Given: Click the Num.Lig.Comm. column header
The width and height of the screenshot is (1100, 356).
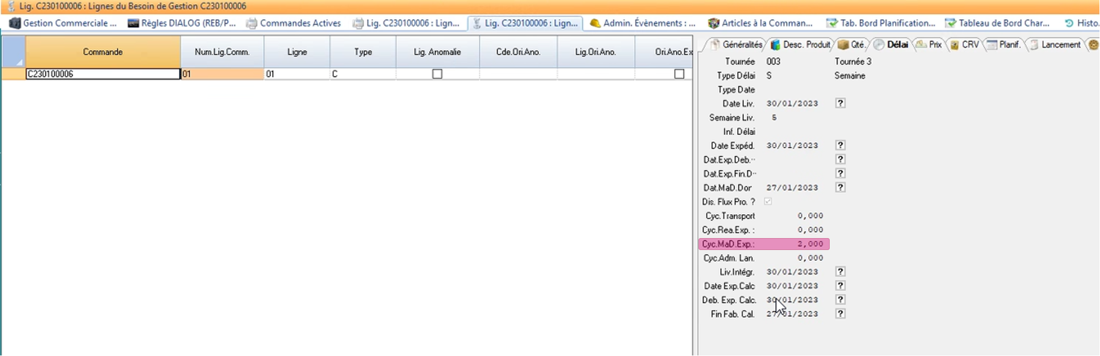Looking at the screenshot, I should (222, 52).
